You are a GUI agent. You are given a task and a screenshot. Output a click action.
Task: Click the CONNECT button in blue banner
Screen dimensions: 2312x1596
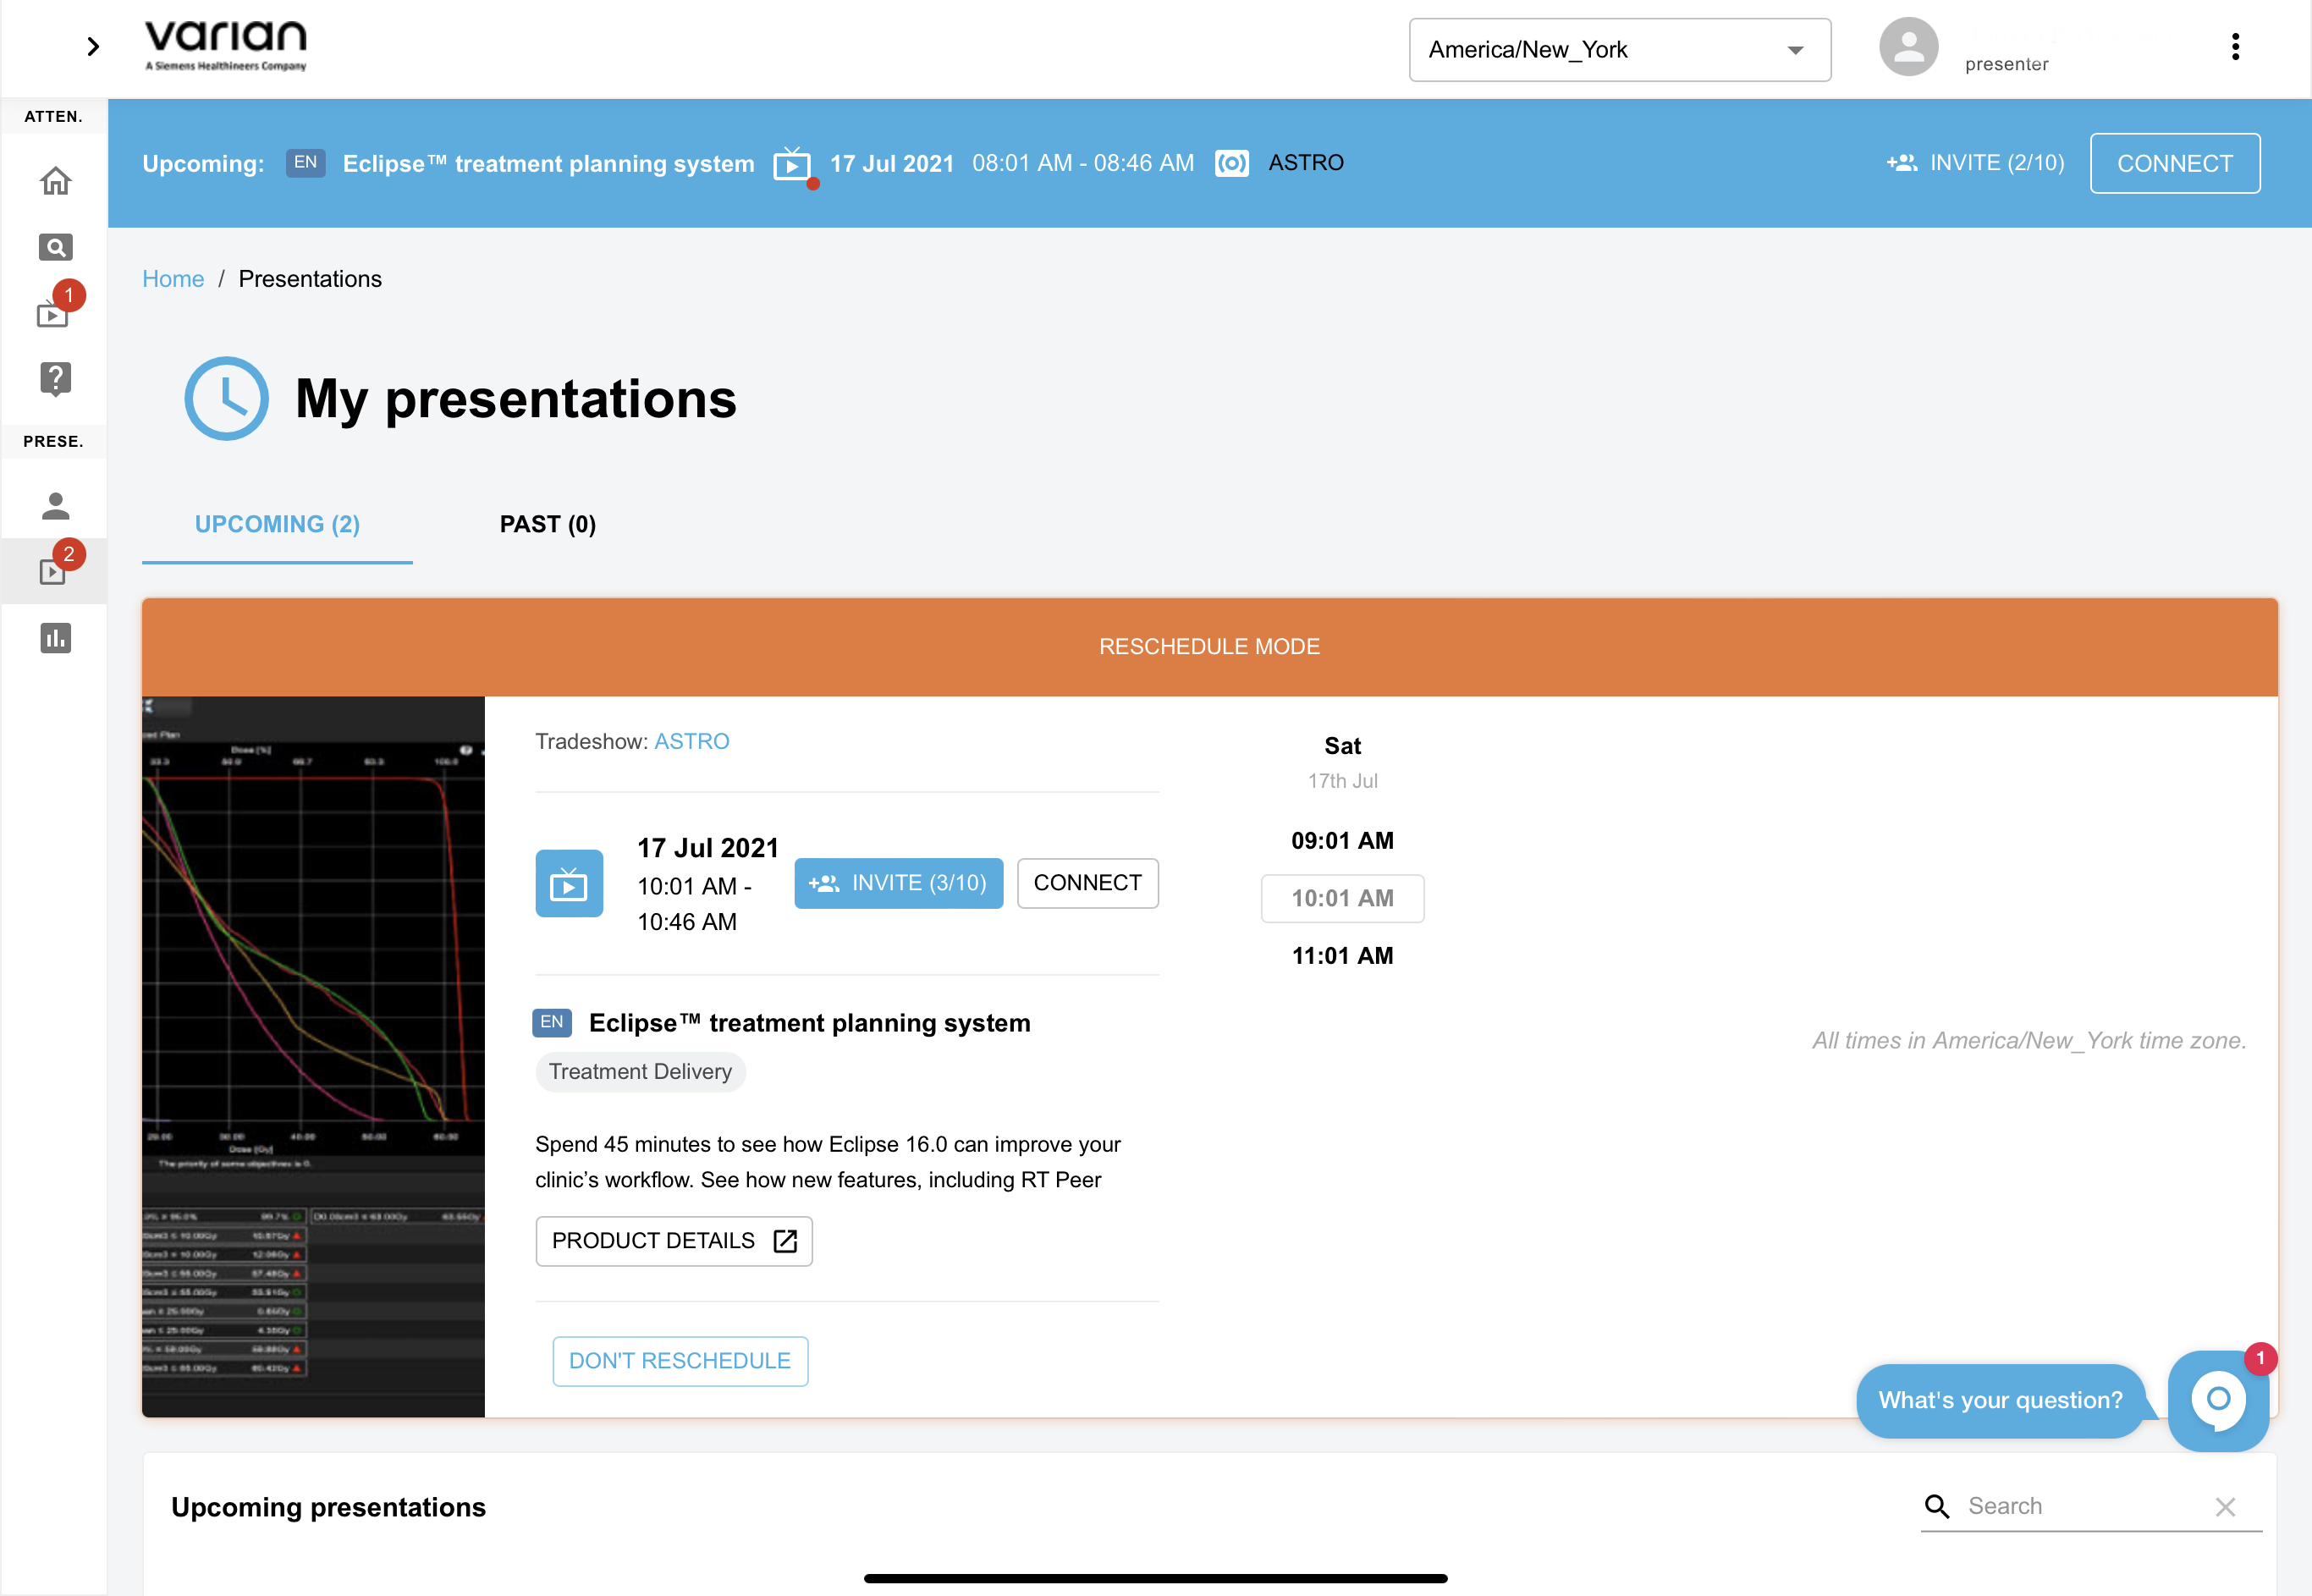tap(2174, 163)
